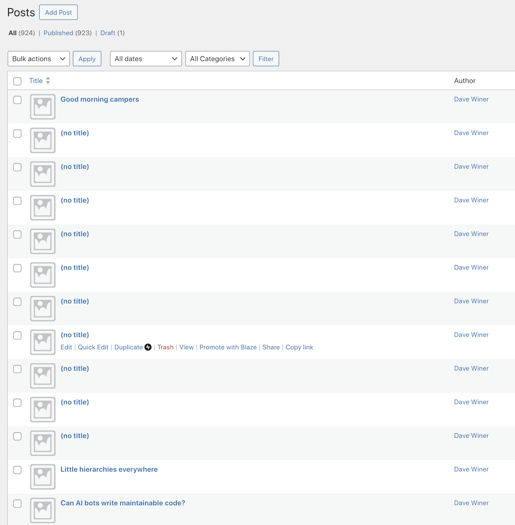Screen dimensions: 515x525
Task: Tick checkbox for Can AI bots post
Action: 17,504
